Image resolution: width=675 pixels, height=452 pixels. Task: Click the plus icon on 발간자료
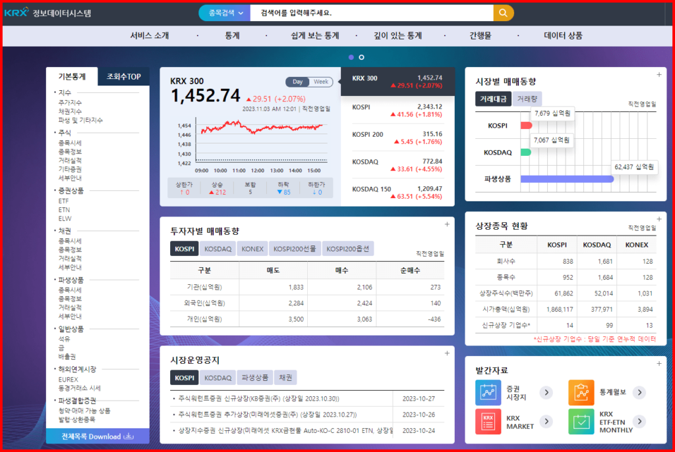(659, 363)
